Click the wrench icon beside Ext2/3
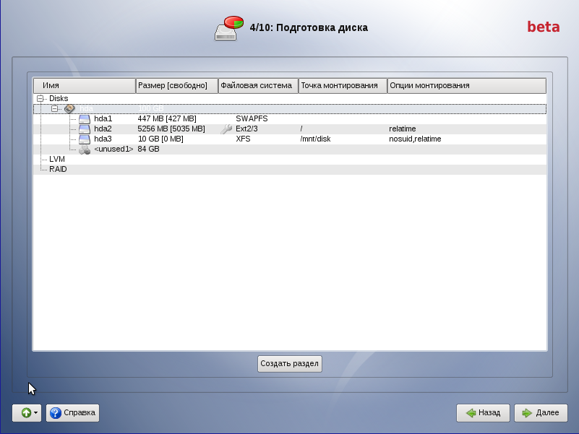 point(226,129)
